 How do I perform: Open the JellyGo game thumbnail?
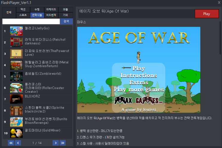coord(16,31)
